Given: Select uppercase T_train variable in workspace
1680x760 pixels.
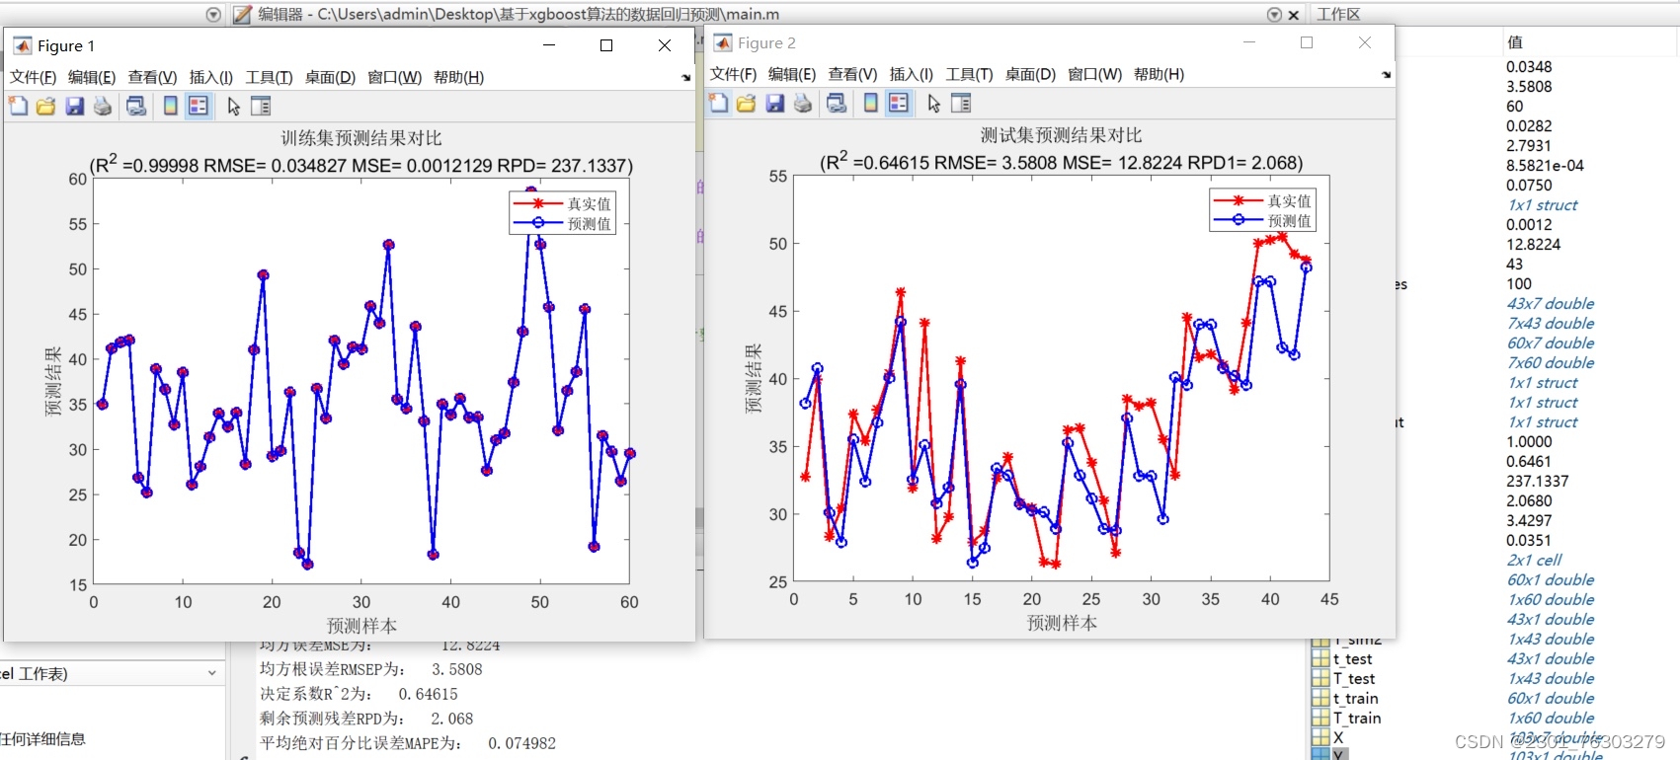Looking at the screenshot, I should tap(1357, 719).
